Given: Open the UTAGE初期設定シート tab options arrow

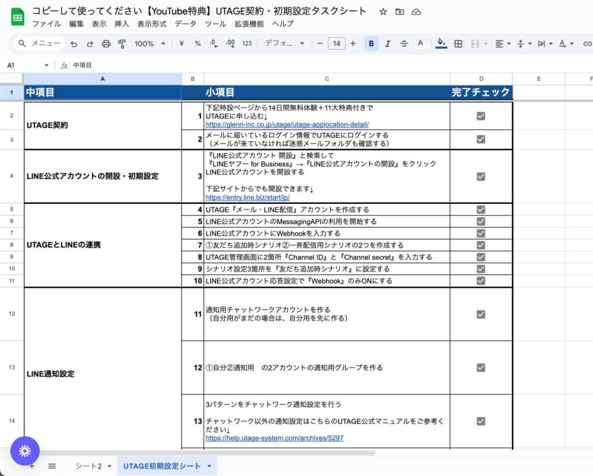Looking at the screenshot, I should [209, 466].
